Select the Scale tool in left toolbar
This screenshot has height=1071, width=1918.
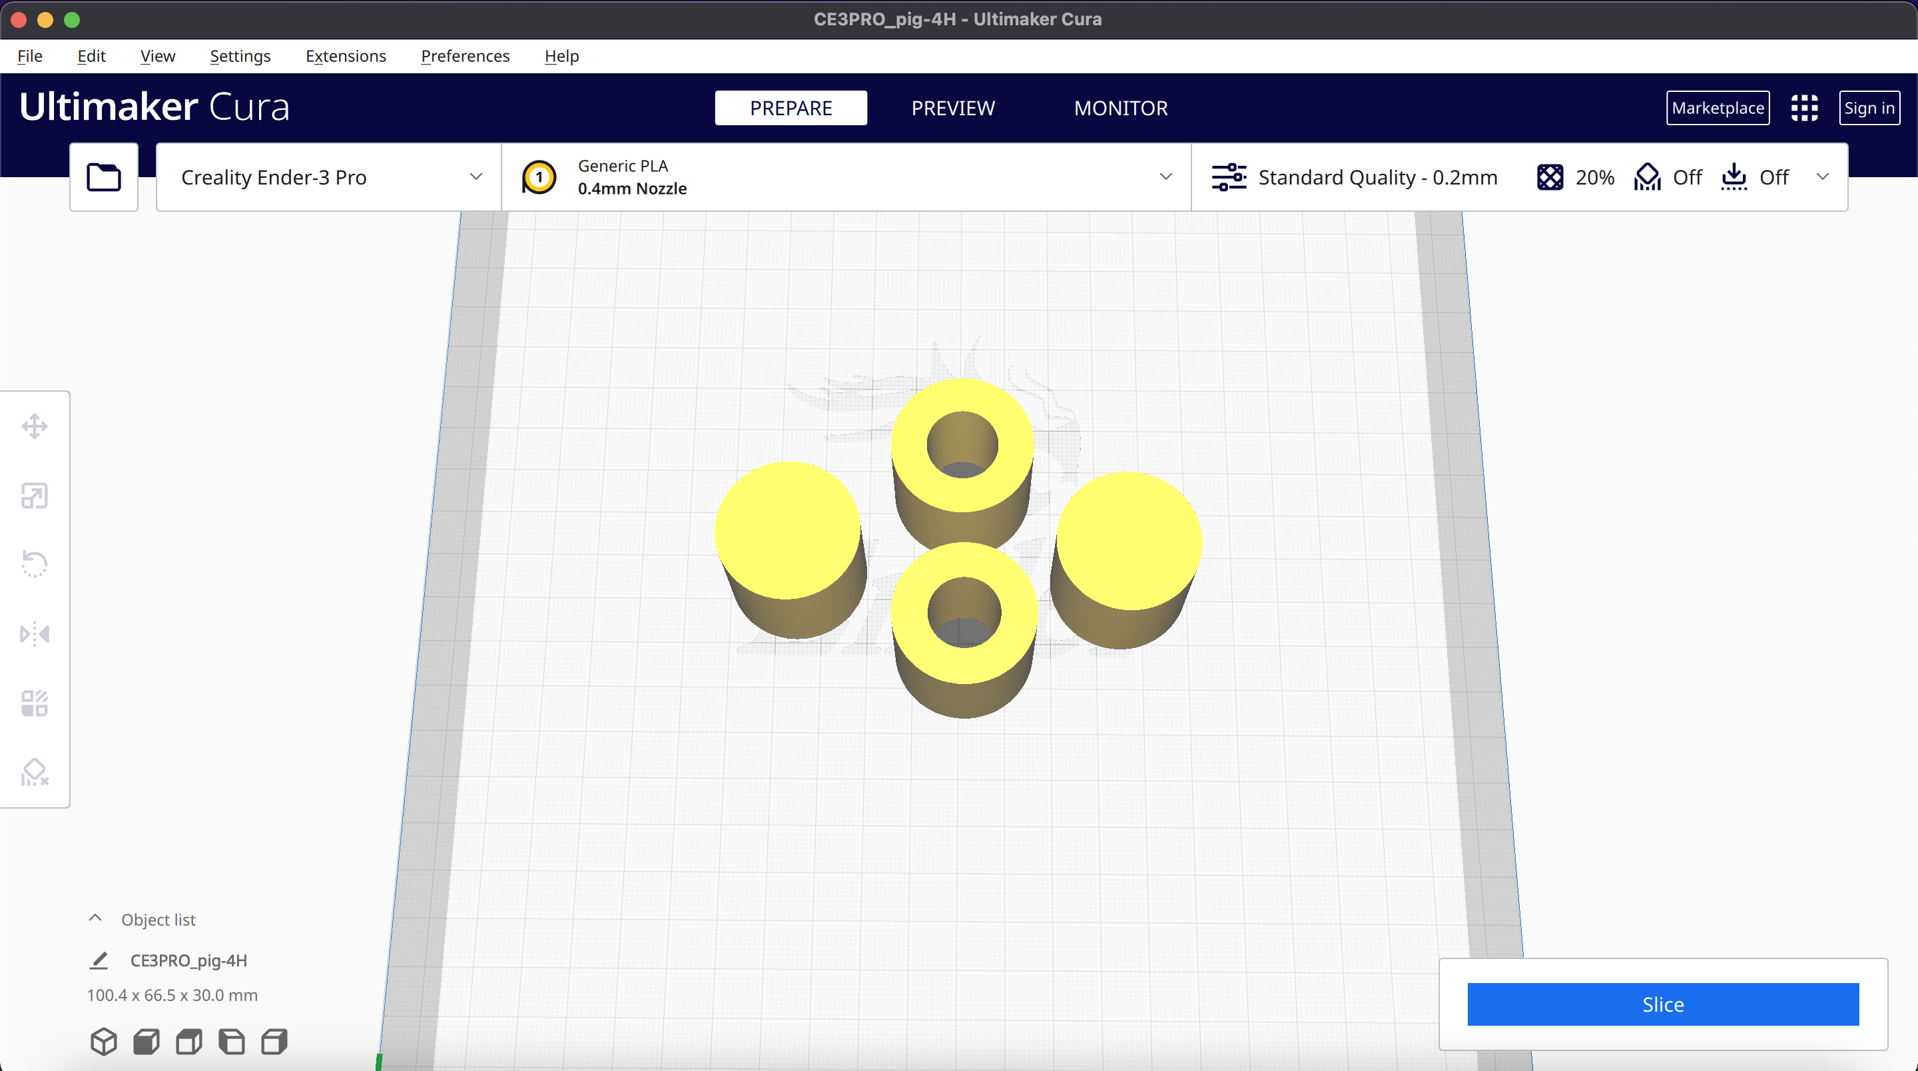[34, 496]
